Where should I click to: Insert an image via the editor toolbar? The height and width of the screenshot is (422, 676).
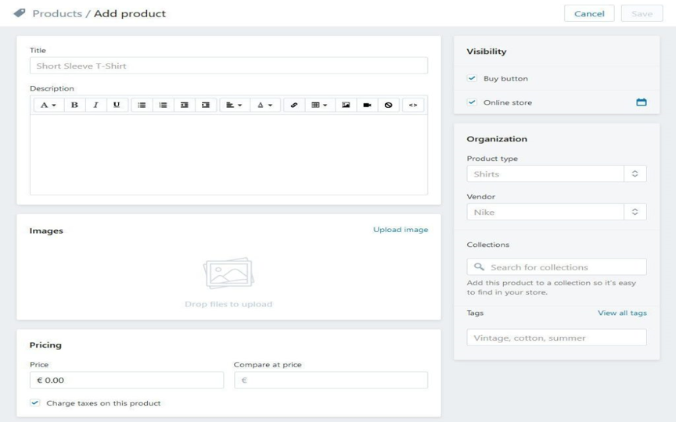[x=346, y=105]
